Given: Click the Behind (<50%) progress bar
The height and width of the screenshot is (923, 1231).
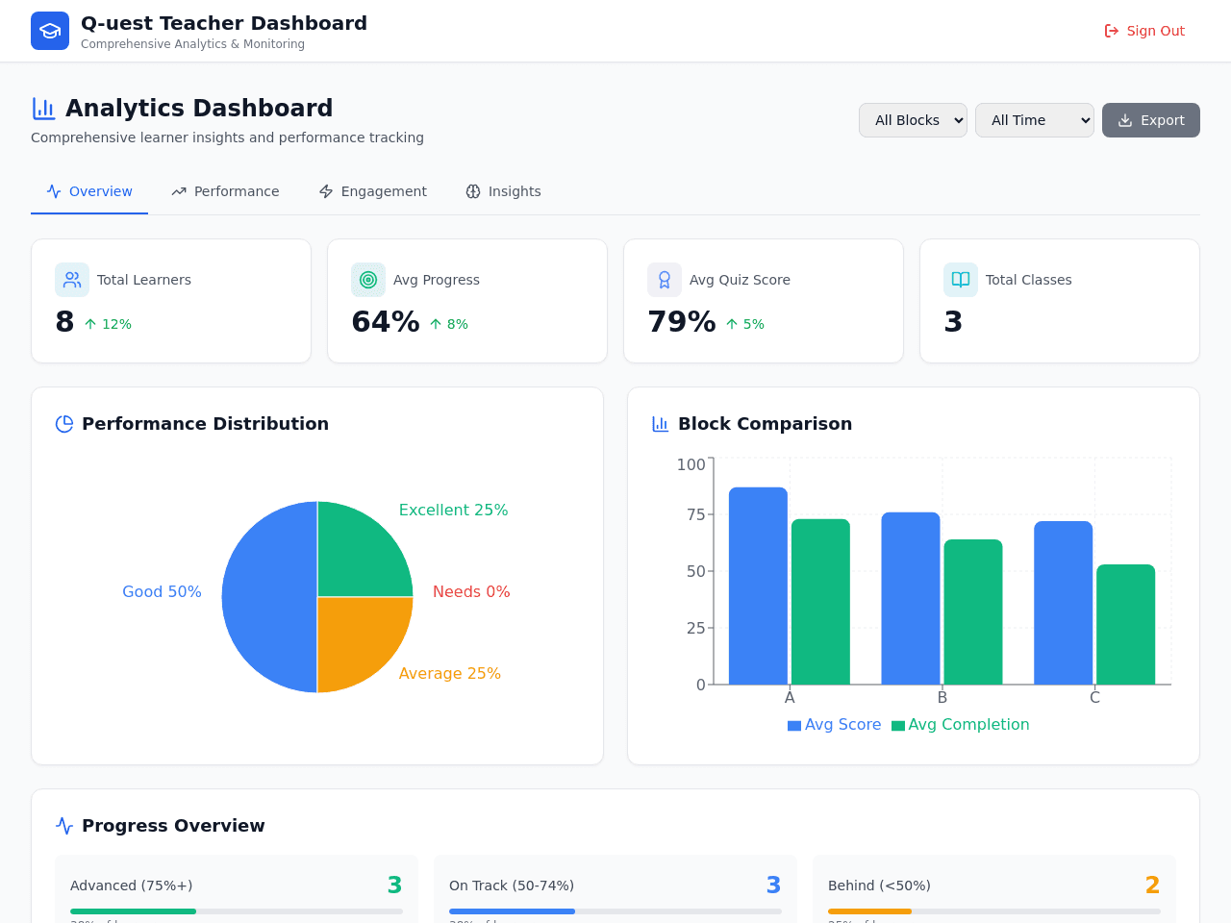Looking at the screenshot, I should click(994, 911).
